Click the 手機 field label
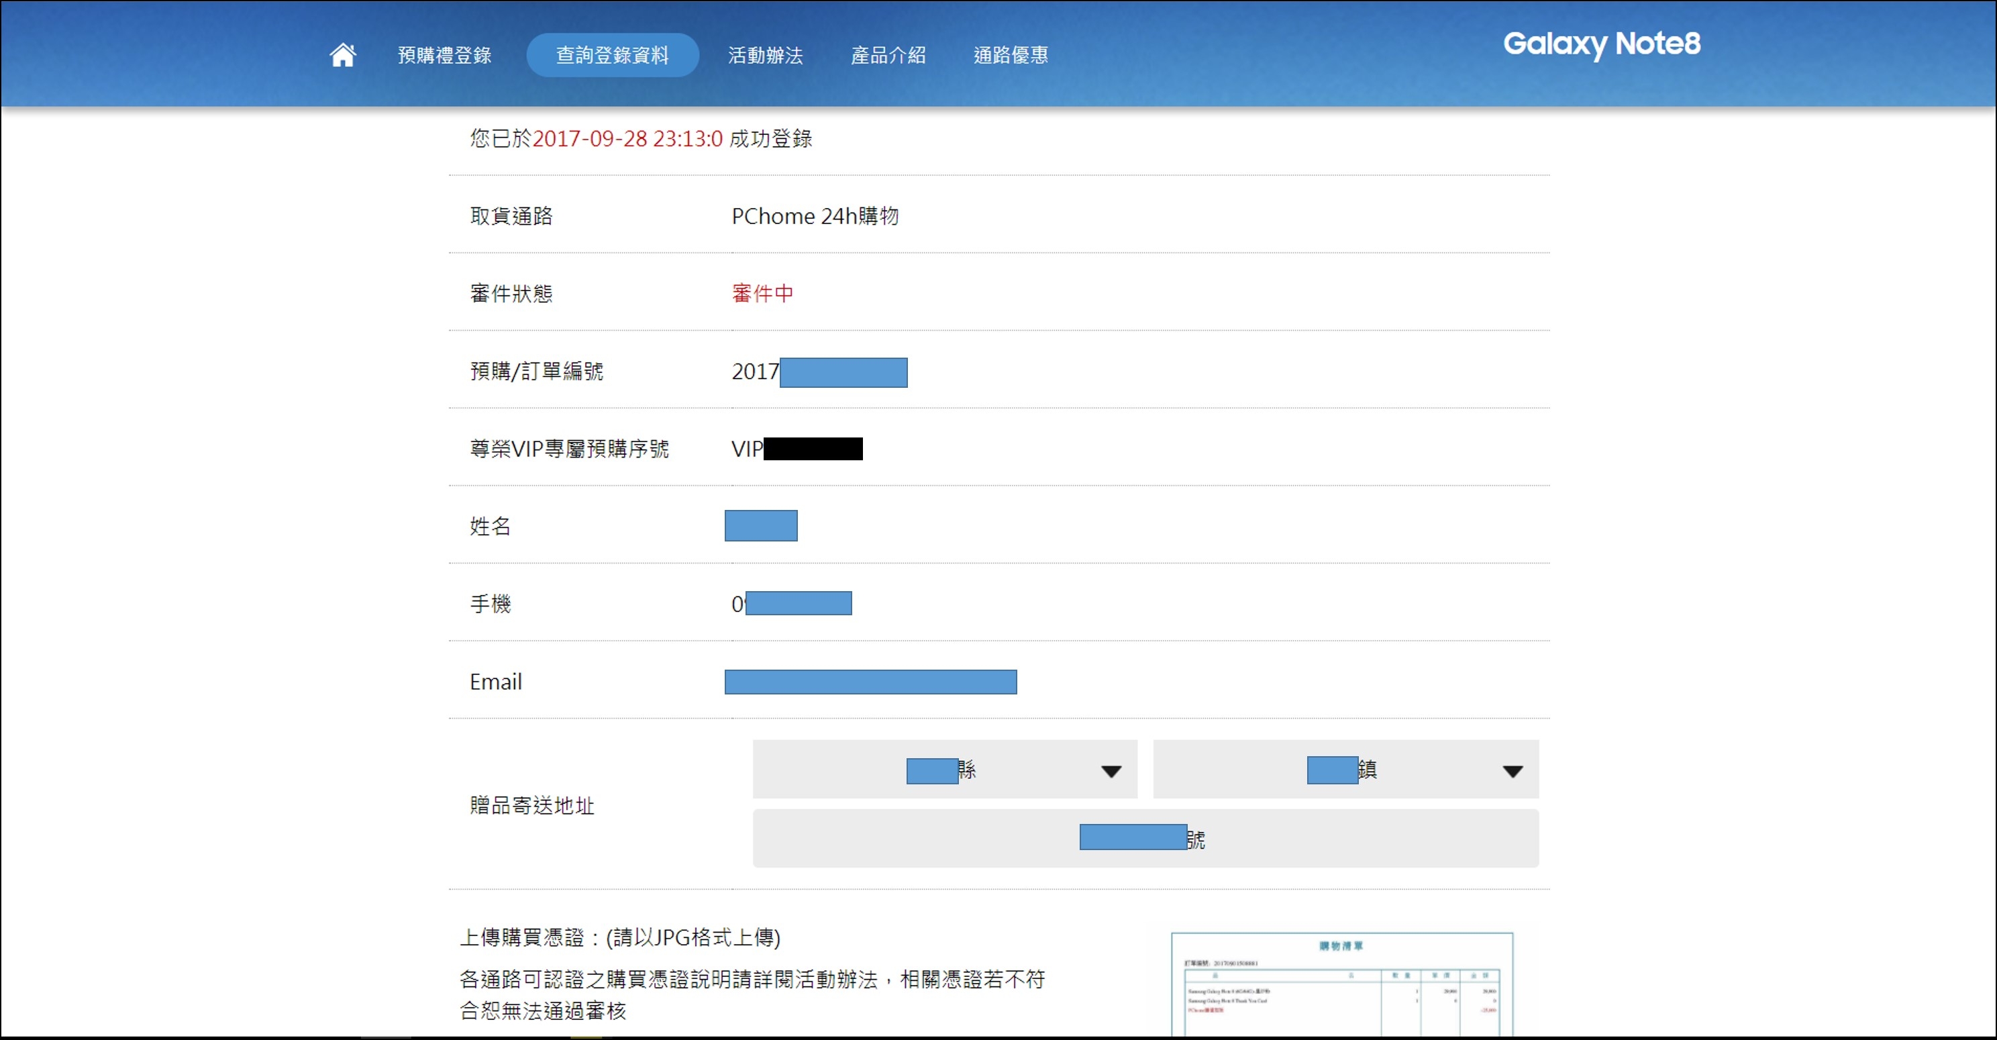Image resolution: width=1997 pixels, height=1040 pixels. [490, 604]
